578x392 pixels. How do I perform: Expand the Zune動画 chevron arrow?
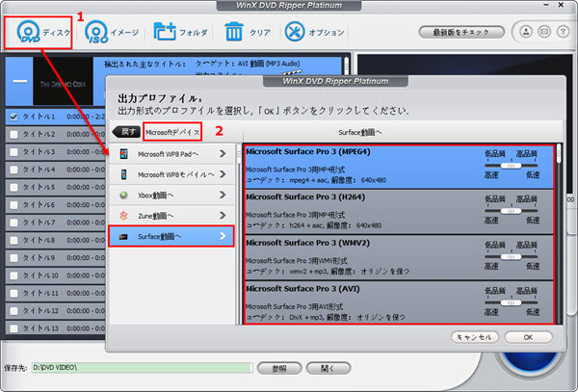pyautogui.click(x=223, y=216)
